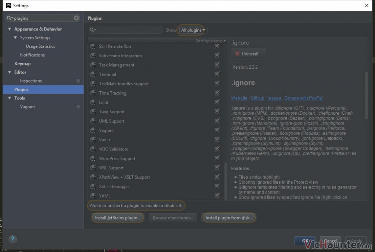Select Usage Statistics in settings tree
The width and height of the screenshot is (375, 252).
(40, 46)
